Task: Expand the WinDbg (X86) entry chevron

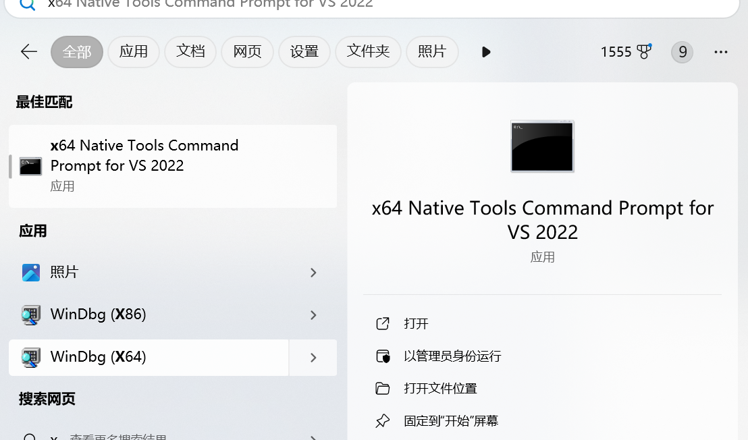Action: [313, 315]
